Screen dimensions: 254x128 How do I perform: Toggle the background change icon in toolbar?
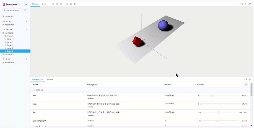(67, 4)
